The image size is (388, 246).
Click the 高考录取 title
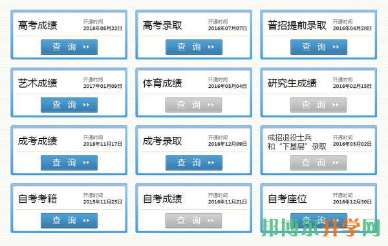tap(162, 25)
